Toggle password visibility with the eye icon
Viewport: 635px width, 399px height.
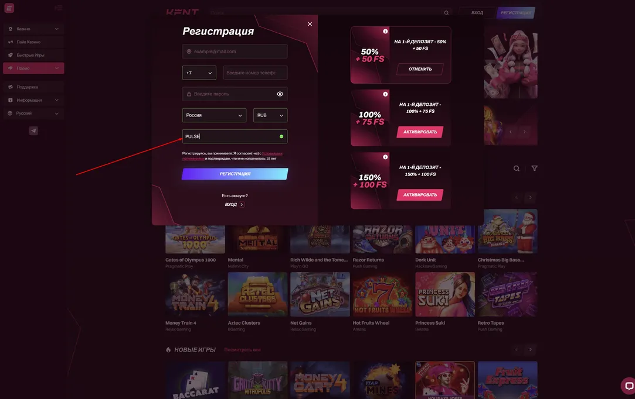pyautogui.click(x=280, y=94)
